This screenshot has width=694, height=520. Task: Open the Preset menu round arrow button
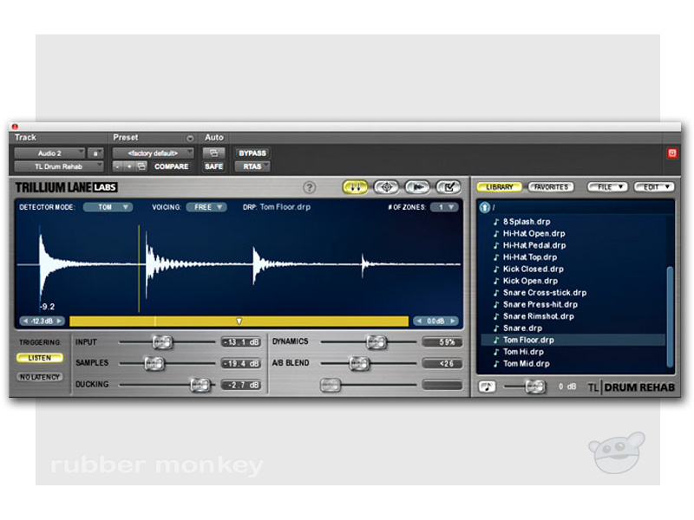pyautogui.click(x=190, y=139)
